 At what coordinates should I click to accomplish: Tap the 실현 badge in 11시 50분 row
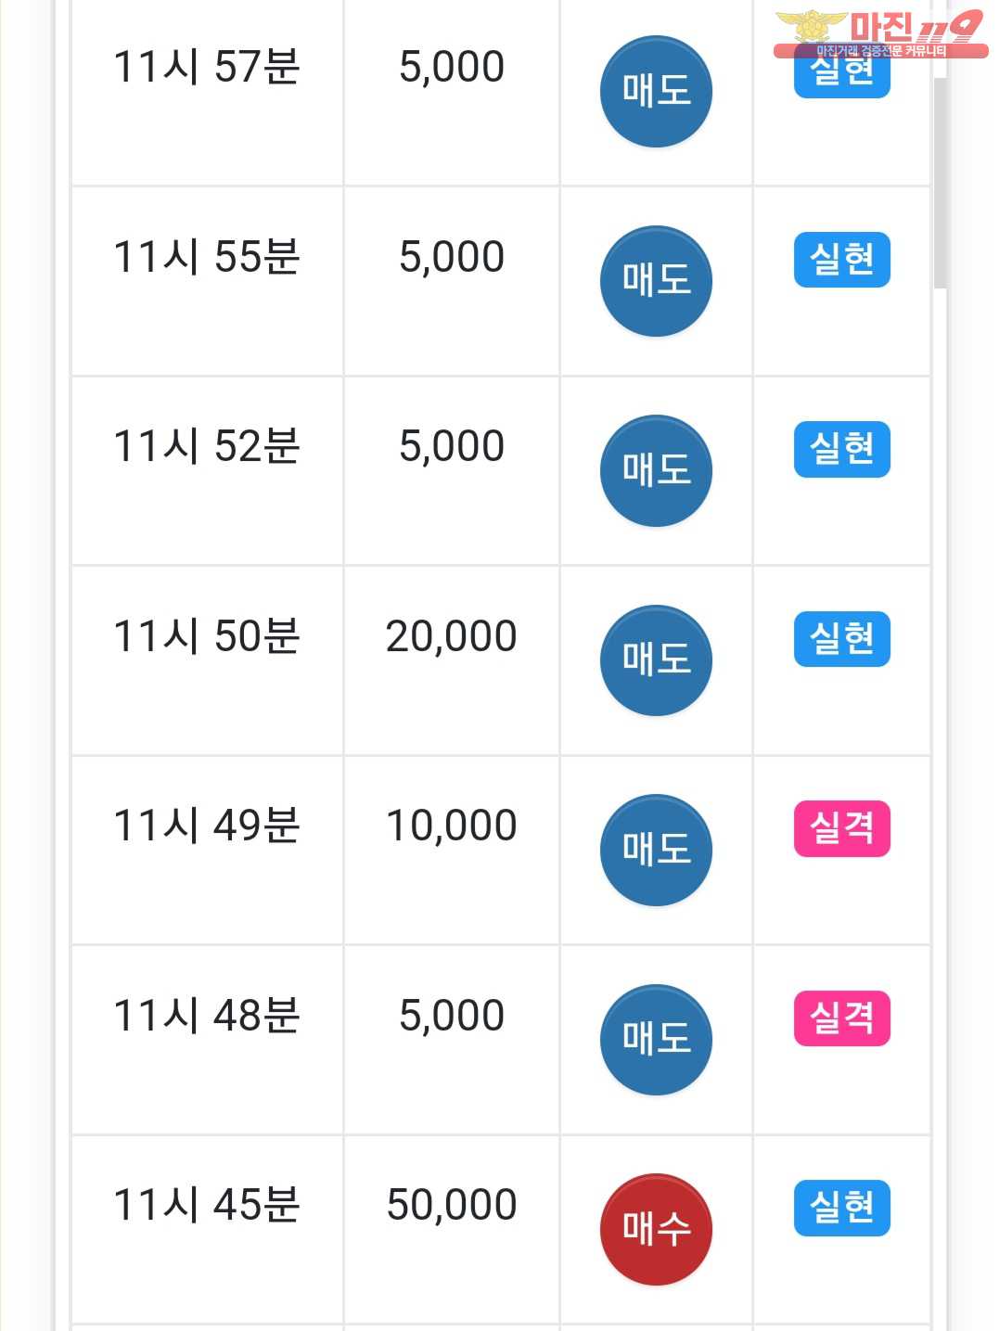pyautogui.click(x=841, y=639)
